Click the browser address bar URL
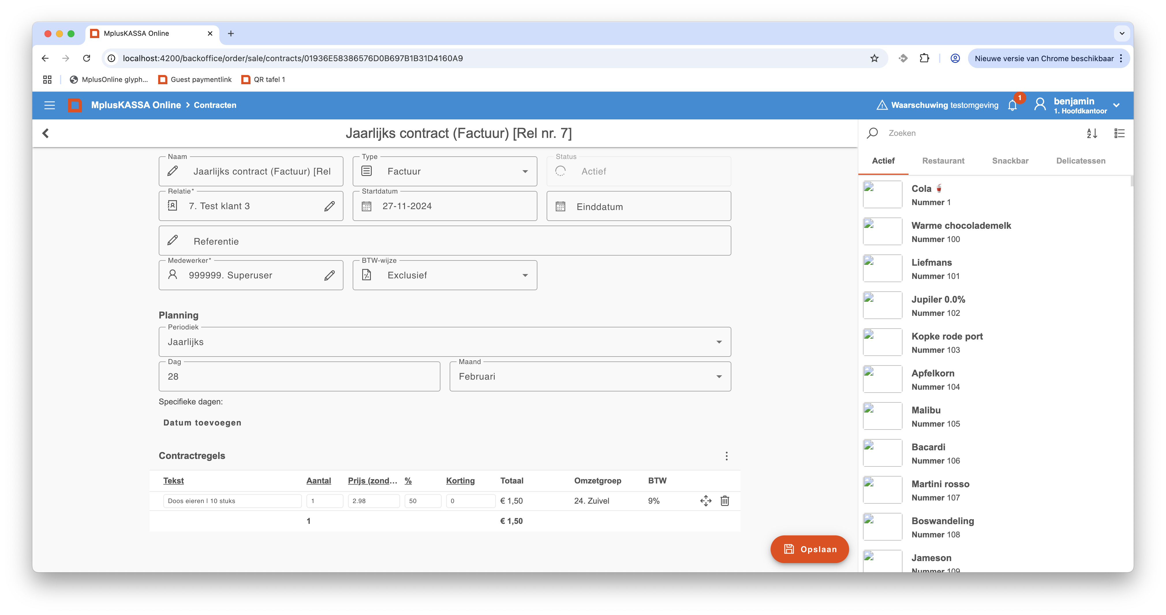 click(292, 58)
